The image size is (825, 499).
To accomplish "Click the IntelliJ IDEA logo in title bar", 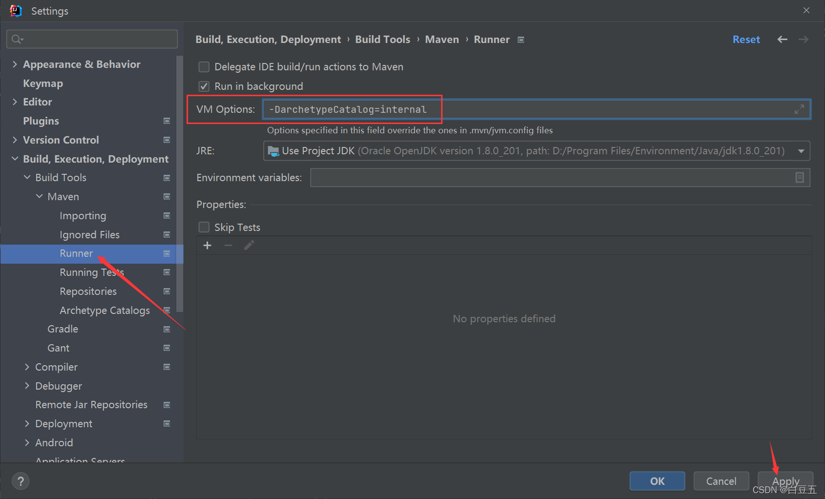I will (x=16, y=11).
